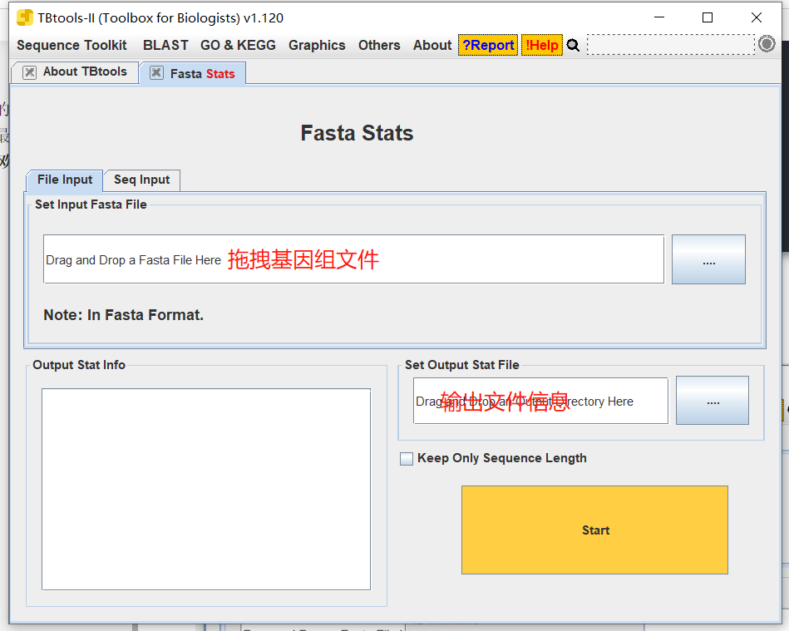Browse for an input Fasta file
The width and height of the screenshot is (789, 631).
[x=708, y=259]
